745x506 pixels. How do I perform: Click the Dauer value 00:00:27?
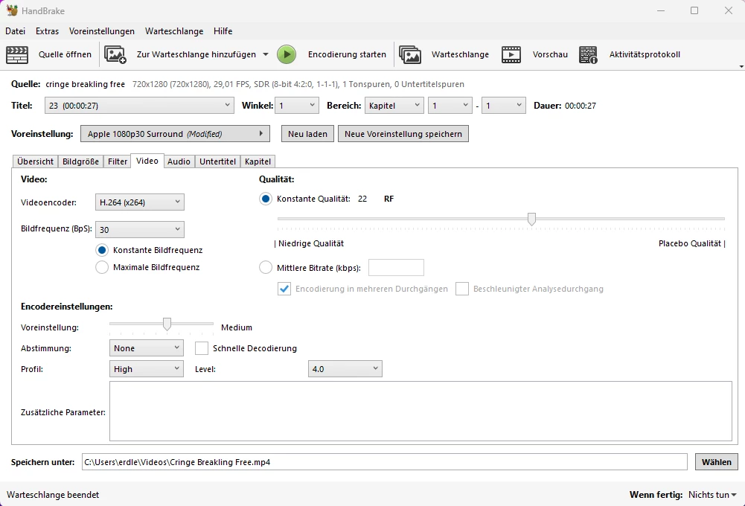pyautogui.click(x=580, y=106)
